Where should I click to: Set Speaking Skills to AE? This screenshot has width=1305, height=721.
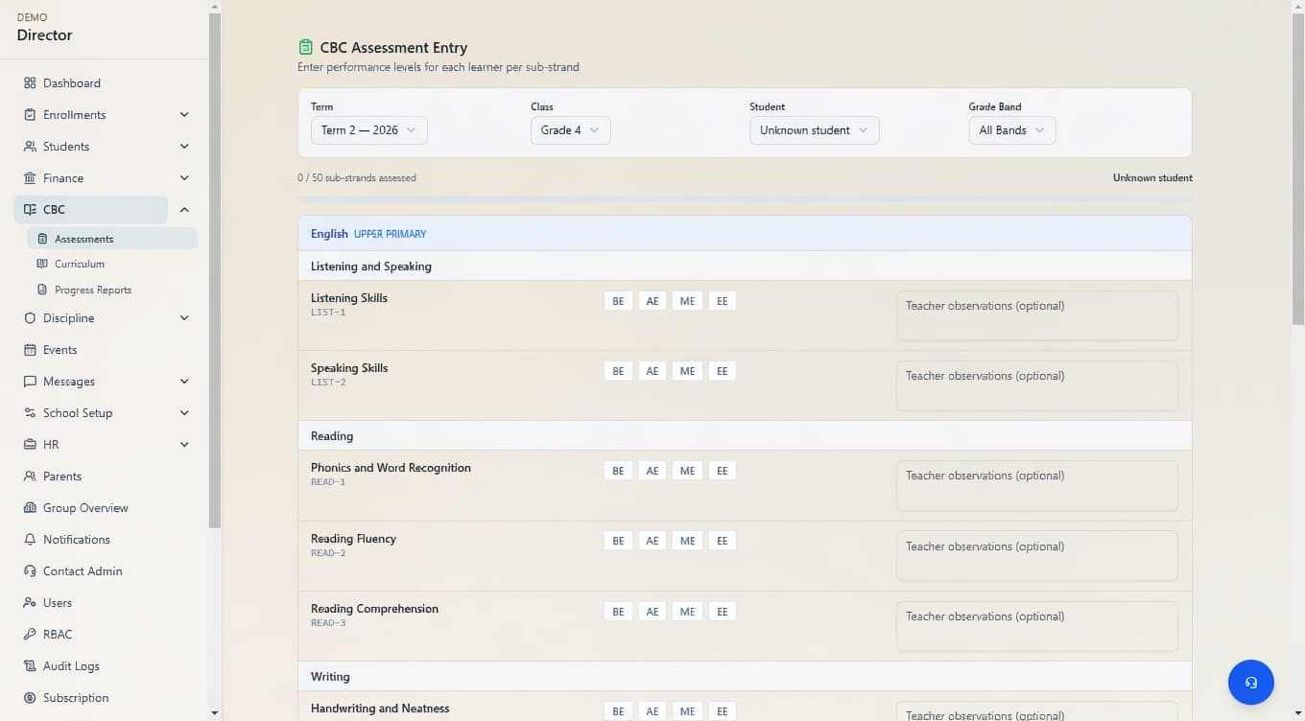(652, 371)
